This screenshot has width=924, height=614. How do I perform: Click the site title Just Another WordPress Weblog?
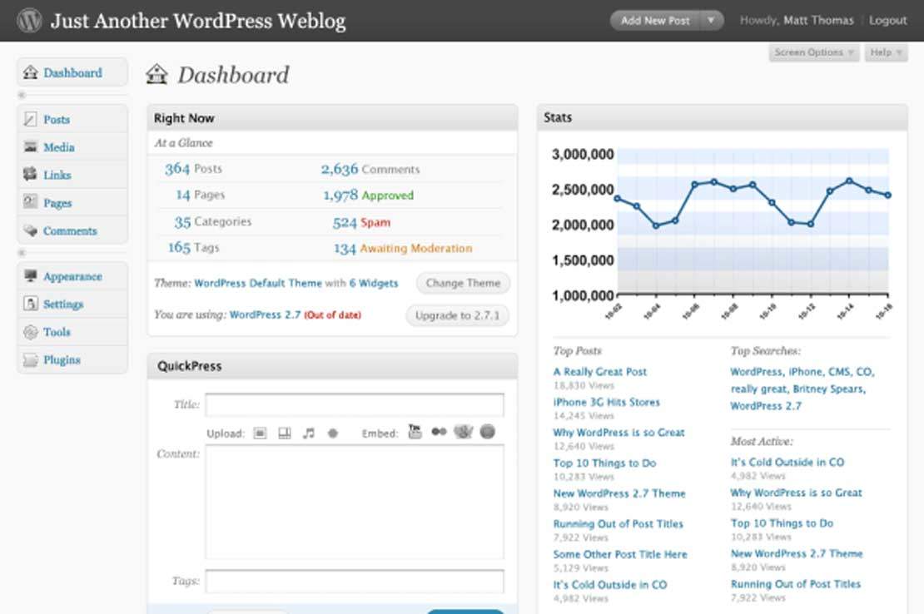pos(198,21)
